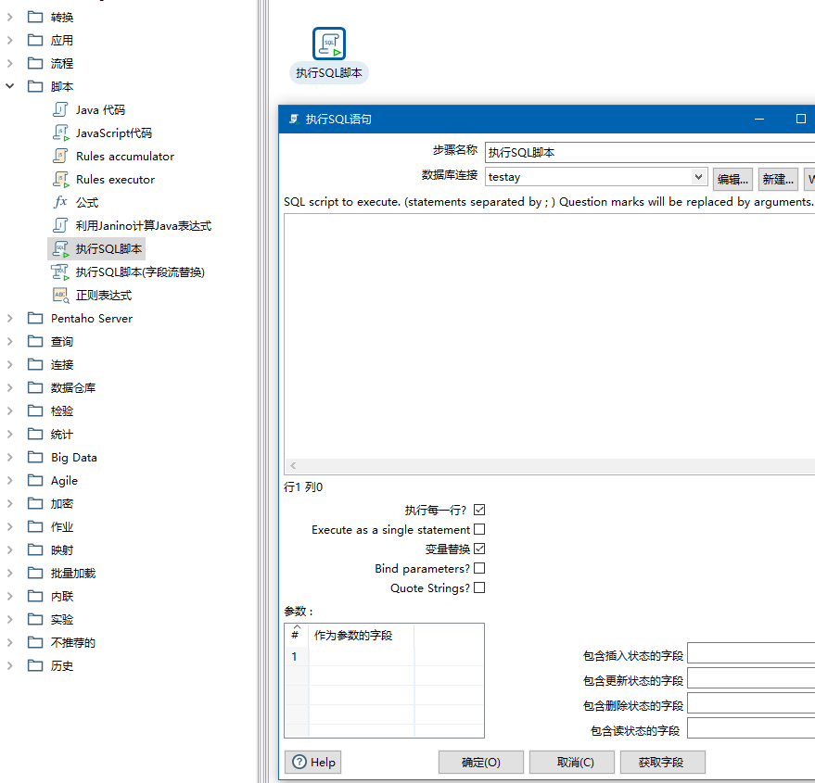
Task: Expand the 作业 category
Action: (x=10, y=527)
